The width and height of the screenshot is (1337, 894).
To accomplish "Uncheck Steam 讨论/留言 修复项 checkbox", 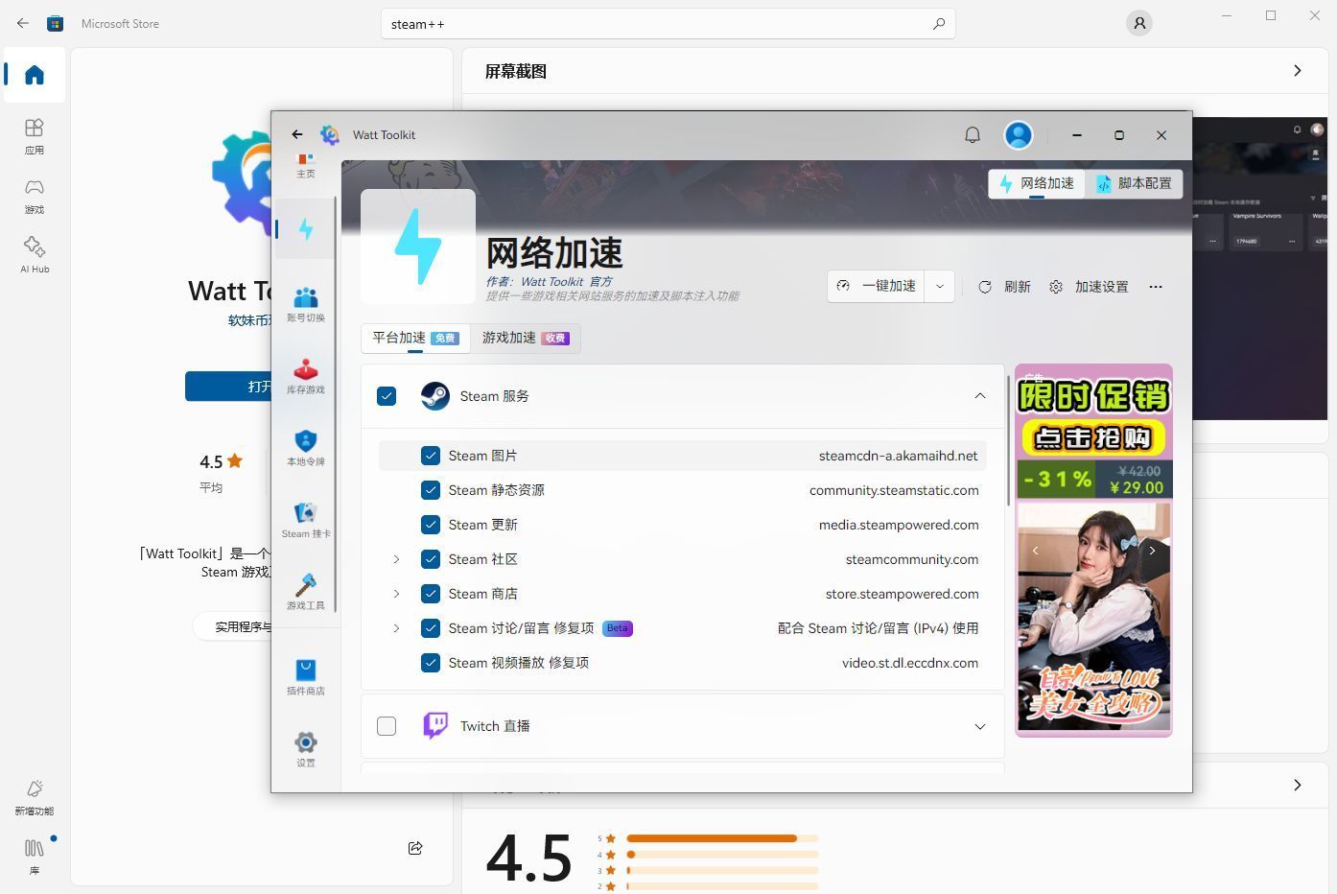I will 431,628.
